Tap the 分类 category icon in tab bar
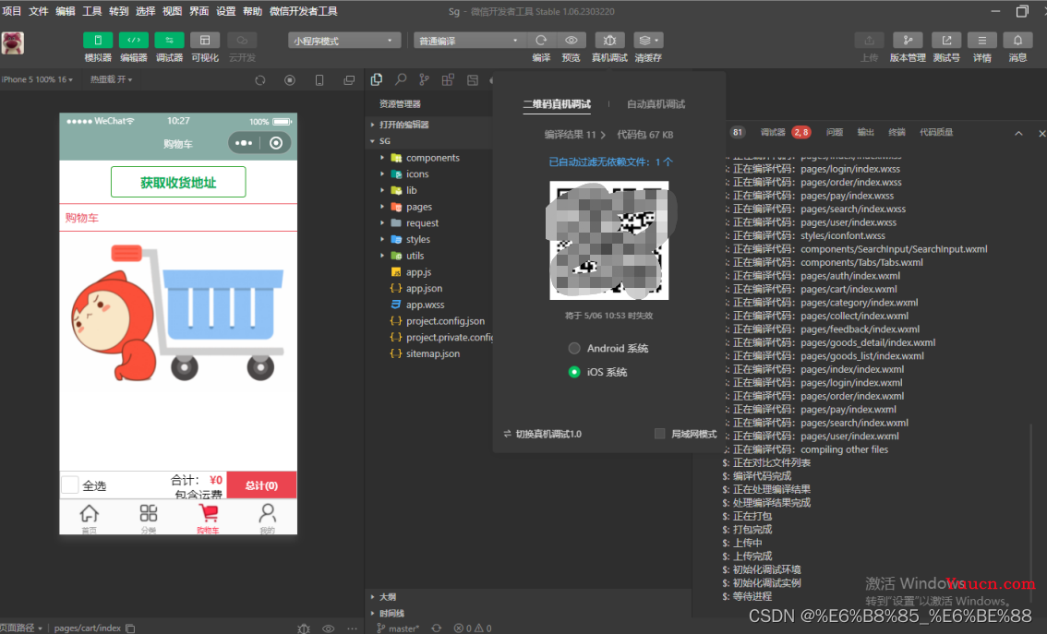Screen dimensions: 1047x634 click(x=149, y=513)
